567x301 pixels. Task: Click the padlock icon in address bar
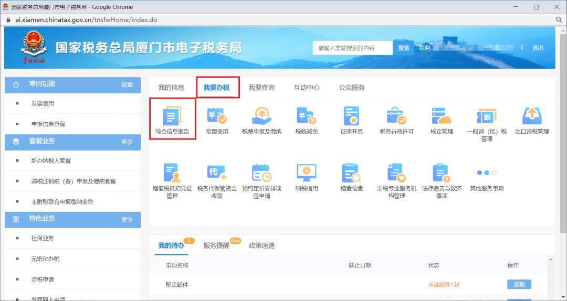pos(9,20)
